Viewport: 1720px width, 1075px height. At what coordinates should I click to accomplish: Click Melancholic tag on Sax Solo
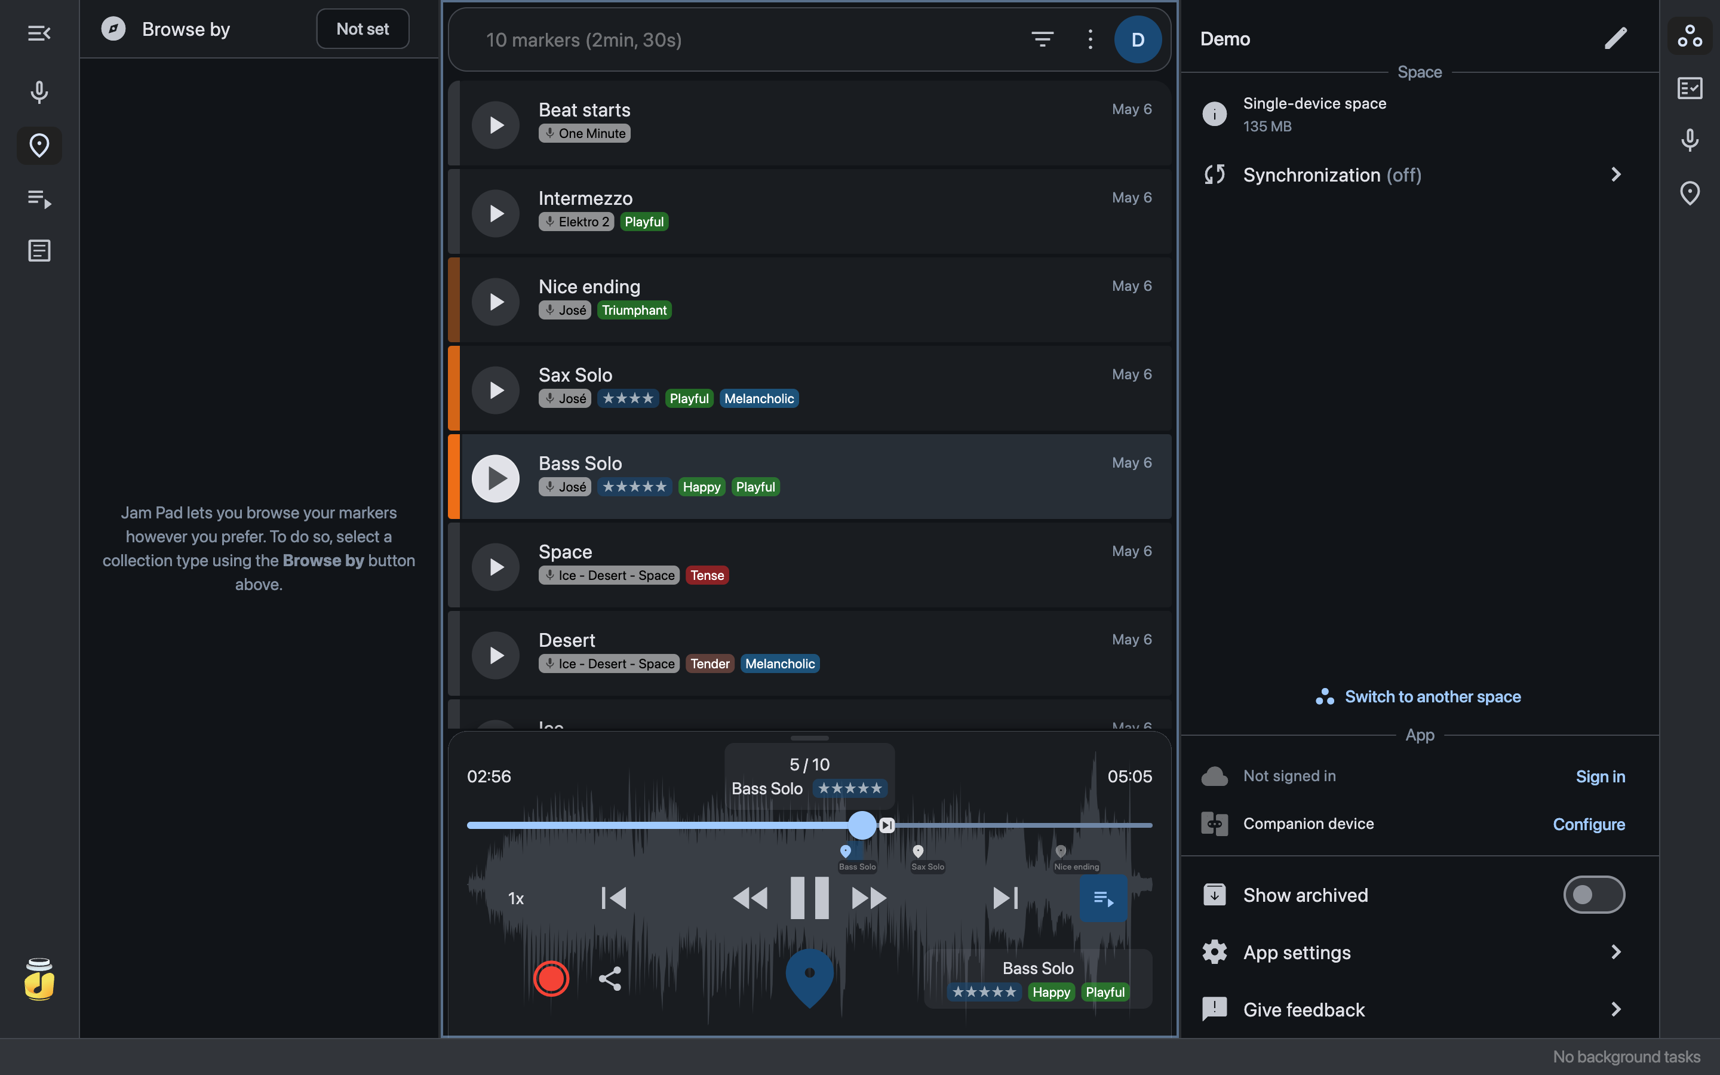pyautogui.click(x=759, y=398)
